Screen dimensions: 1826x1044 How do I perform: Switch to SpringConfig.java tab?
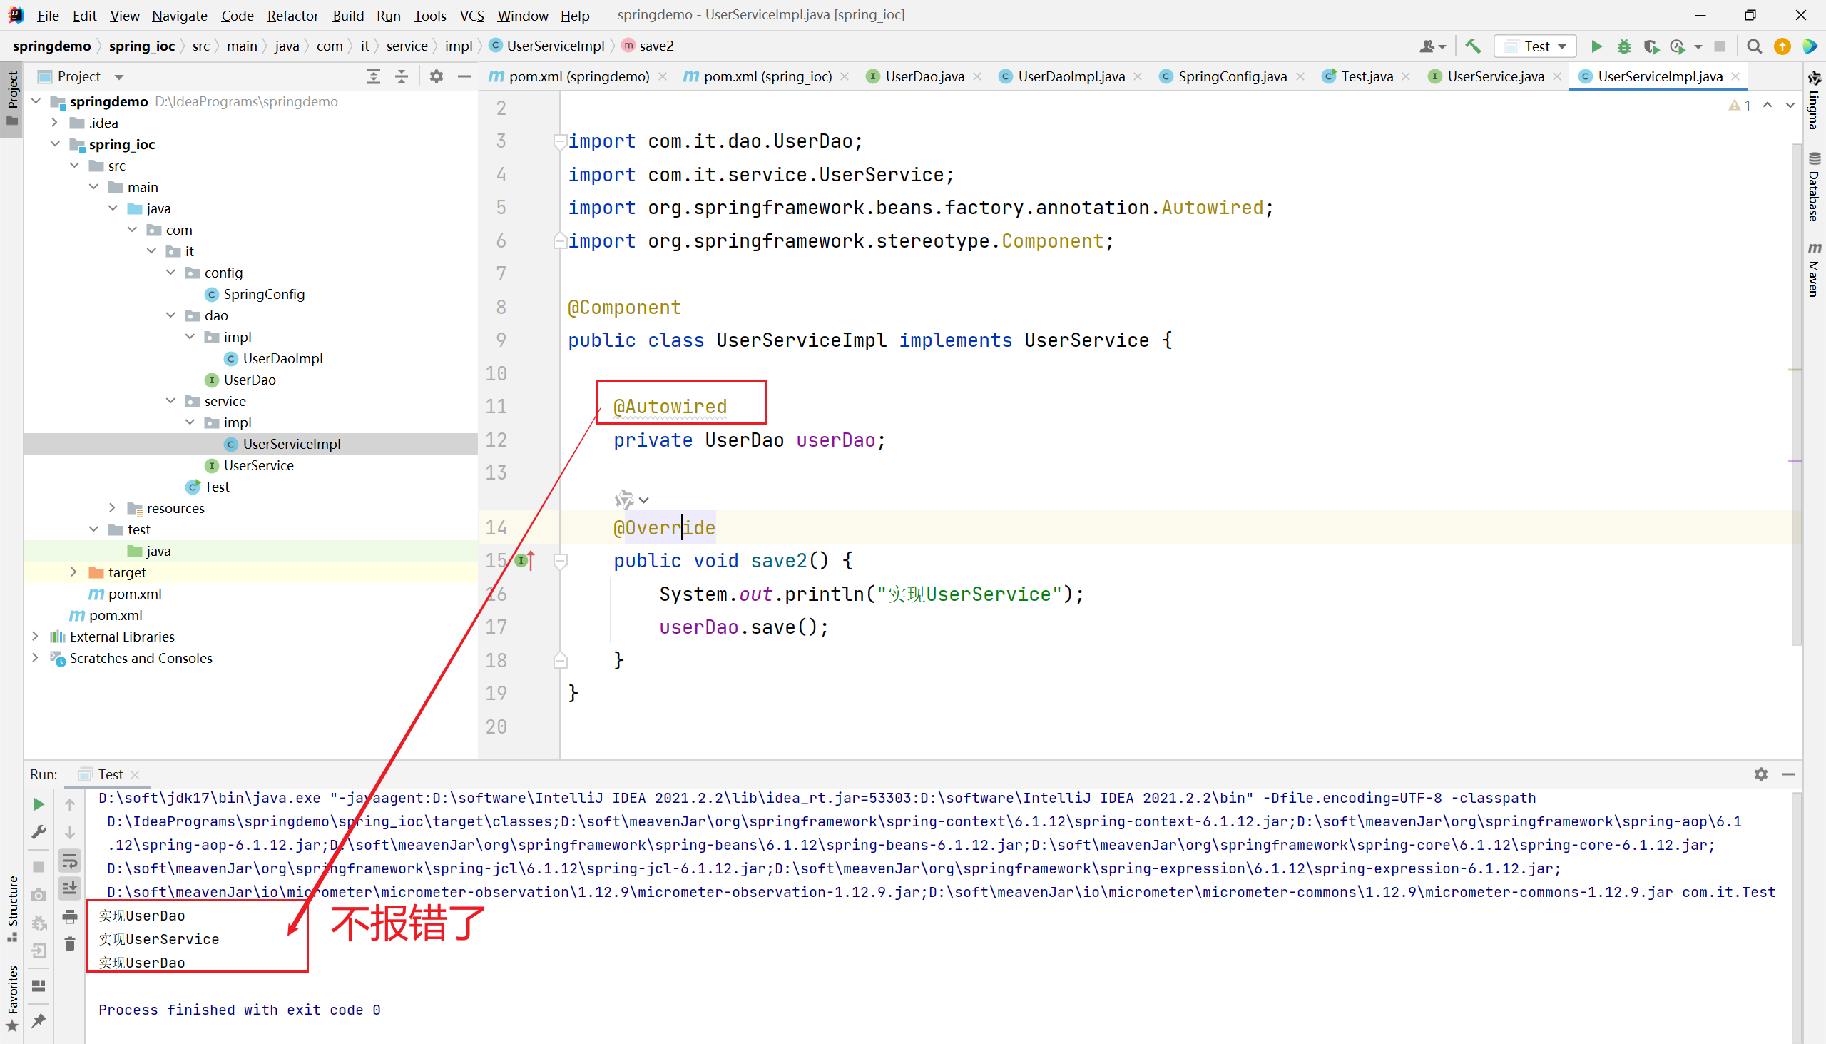pyautogui.click(x=1232, y=77)
